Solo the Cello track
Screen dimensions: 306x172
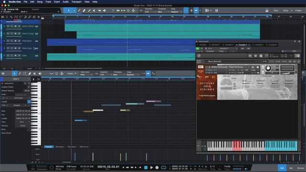pos(11,55)
